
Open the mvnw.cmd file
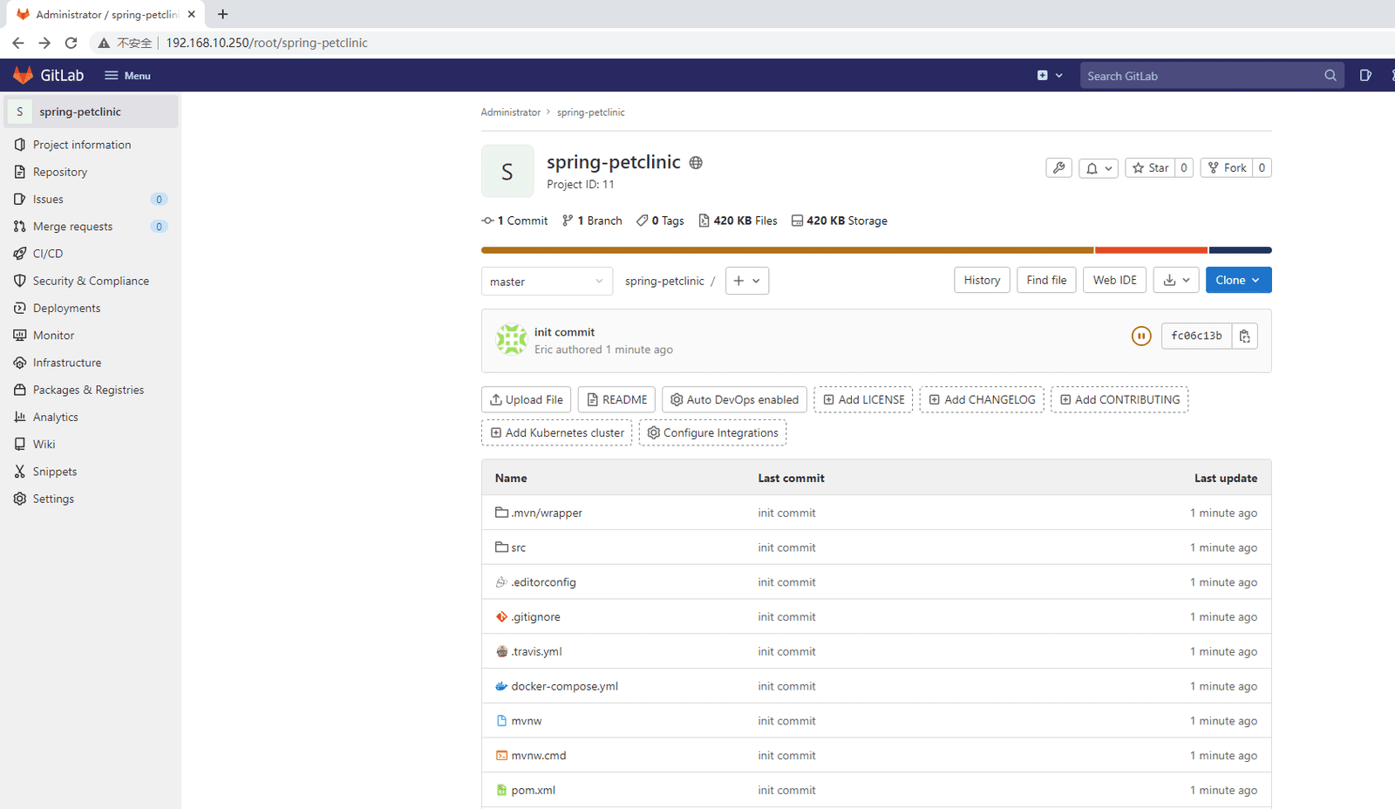(x=539, y=756)
